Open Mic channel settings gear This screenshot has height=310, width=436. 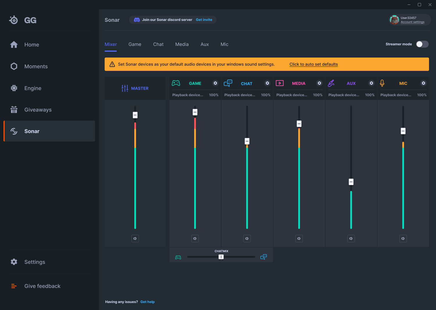[423, 83]
